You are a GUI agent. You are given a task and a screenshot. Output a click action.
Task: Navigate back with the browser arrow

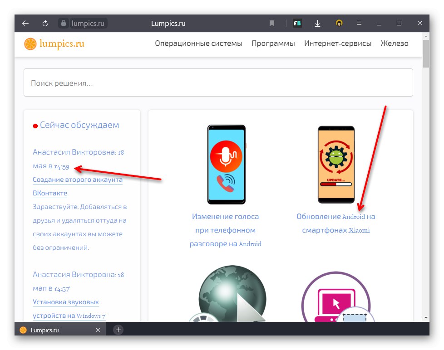click(x=25, y=23)
